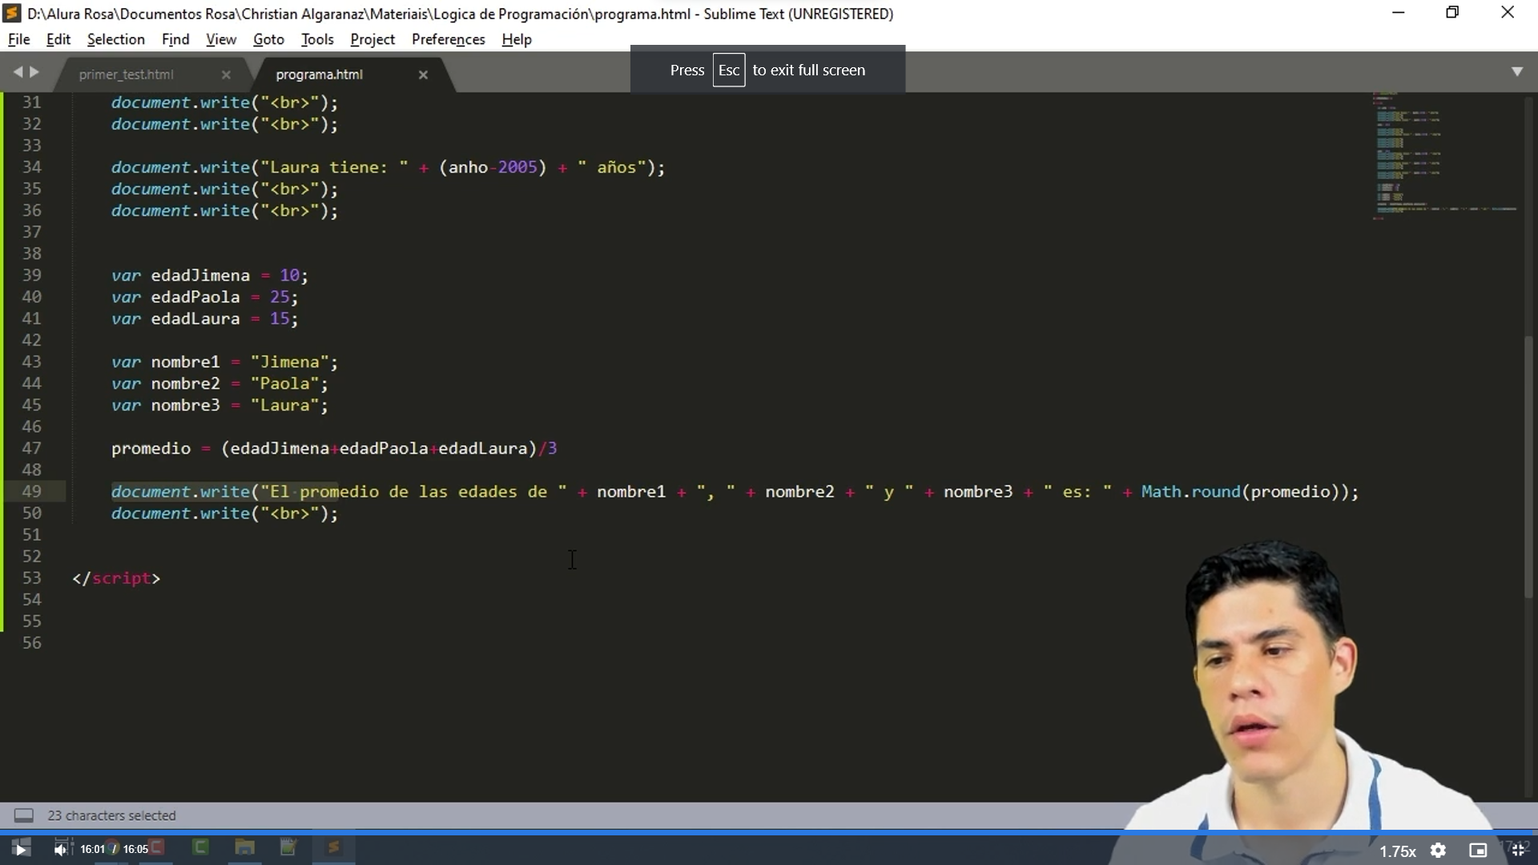1538x865 pixels.
Task: Click line number 39 in gutter
Action: [31, 276]
